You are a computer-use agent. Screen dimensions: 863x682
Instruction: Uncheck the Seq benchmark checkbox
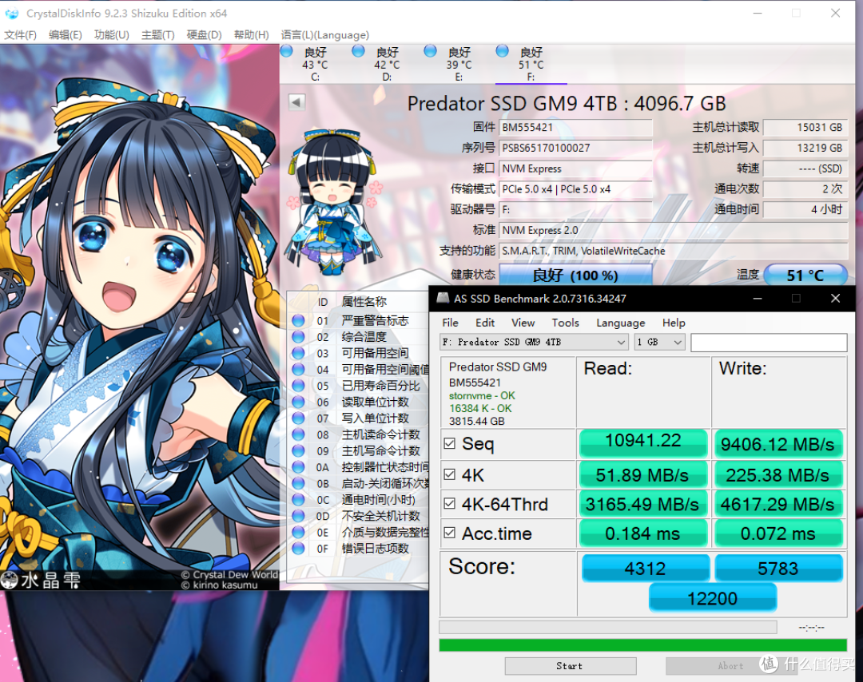pos(450,443)
